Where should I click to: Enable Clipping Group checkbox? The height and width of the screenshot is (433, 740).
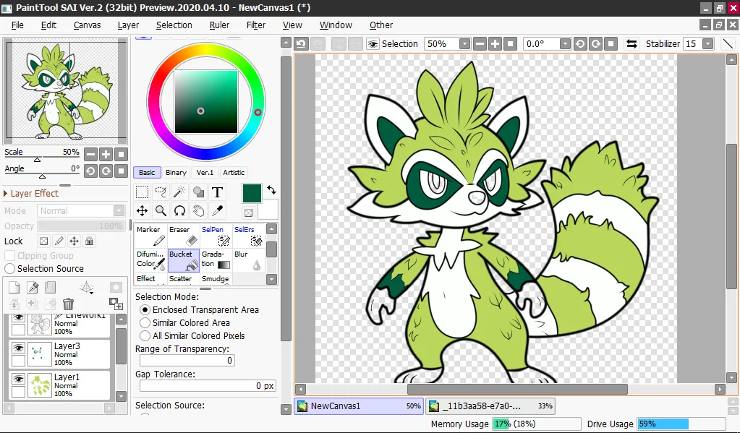[x=9, y=256]
